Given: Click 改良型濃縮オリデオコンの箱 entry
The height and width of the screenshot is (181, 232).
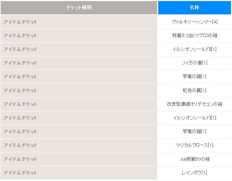Looking at the screenshot, I should tap(195, 104).
